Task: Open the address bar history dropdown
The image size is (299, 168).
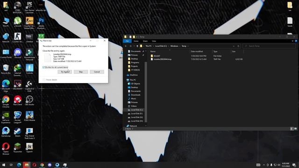Action: pos(234,46)
